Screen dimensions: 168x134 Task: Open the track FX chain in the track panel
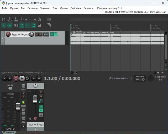point(52,34)
